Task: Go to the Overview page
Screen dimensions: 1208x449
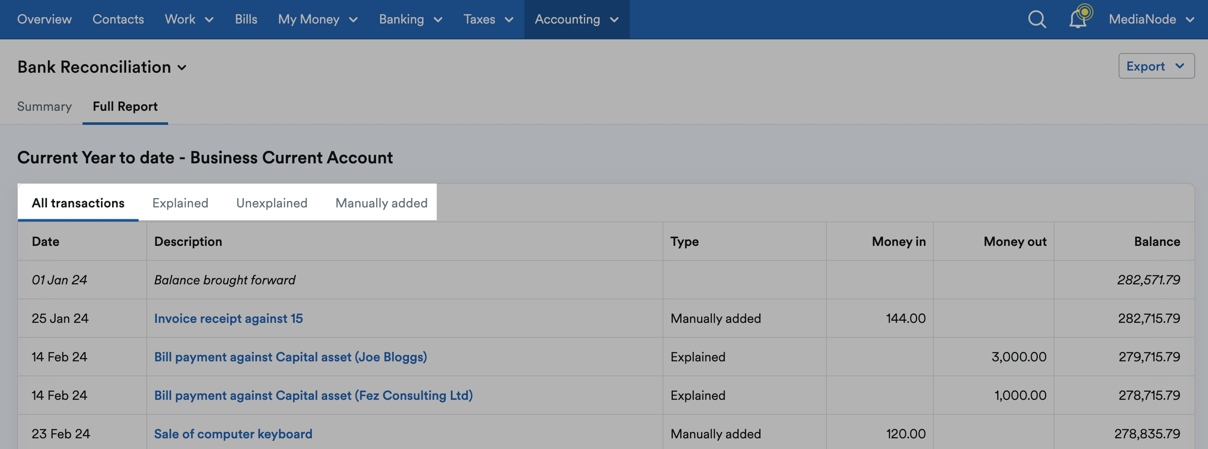Action: [x=44, y=19]
